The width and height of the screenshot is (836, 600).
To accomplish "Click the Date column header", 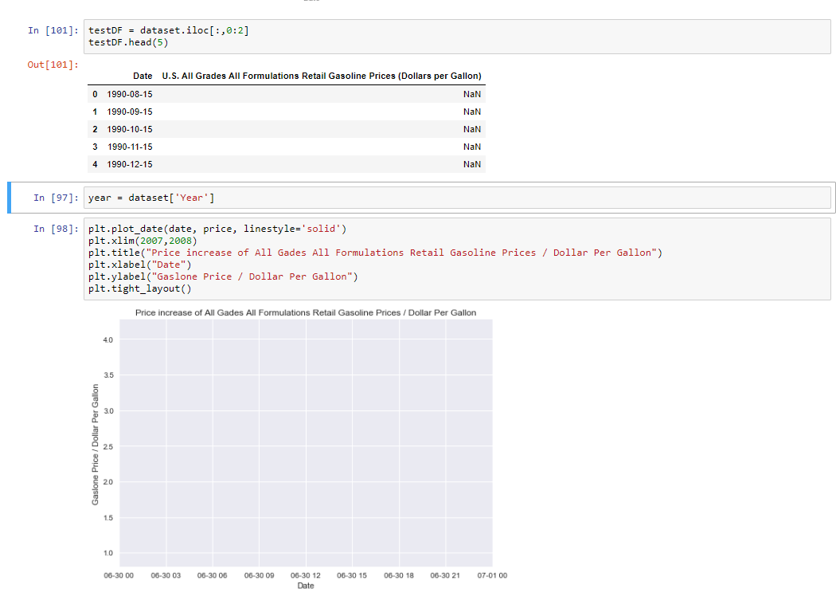I will click(x=143, y=76).
